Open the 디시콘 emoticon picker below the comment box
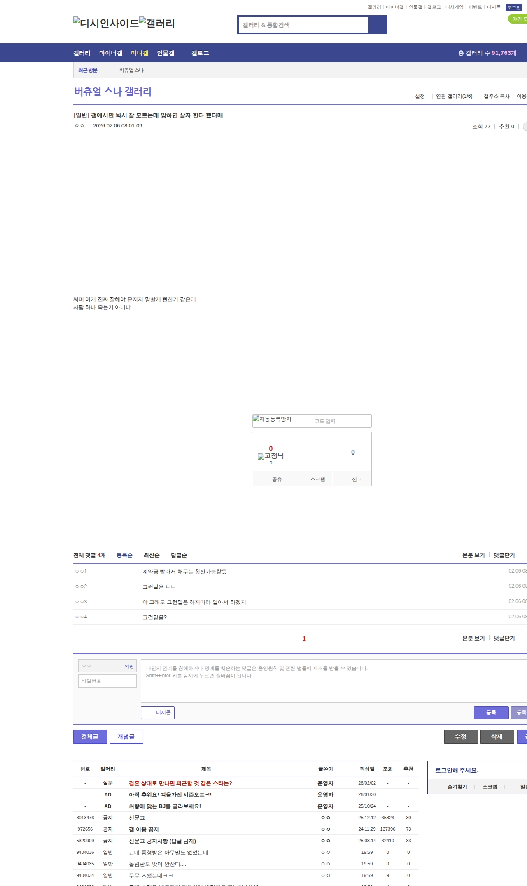The image size is (527, 886). [158, 712]
